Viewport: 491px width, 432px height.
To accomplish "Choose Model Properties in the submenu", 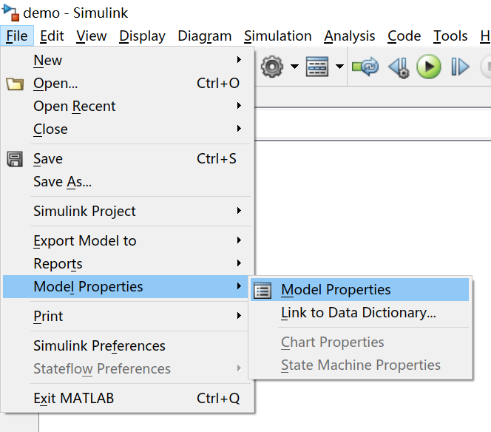I will click(x=360, y=289).
